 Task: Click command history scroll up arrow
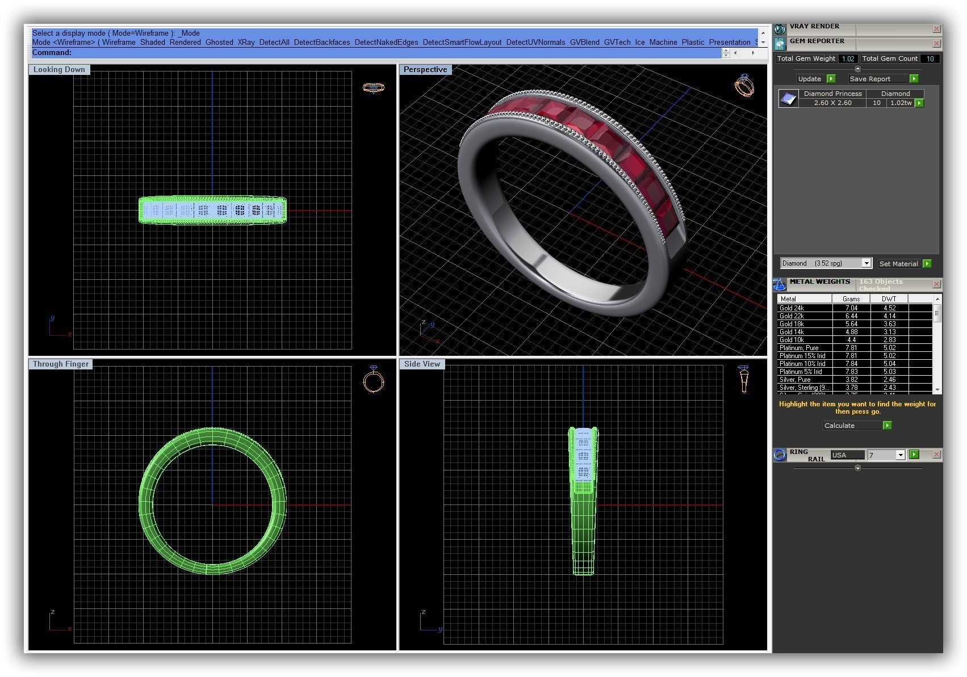tap(763, 33)
